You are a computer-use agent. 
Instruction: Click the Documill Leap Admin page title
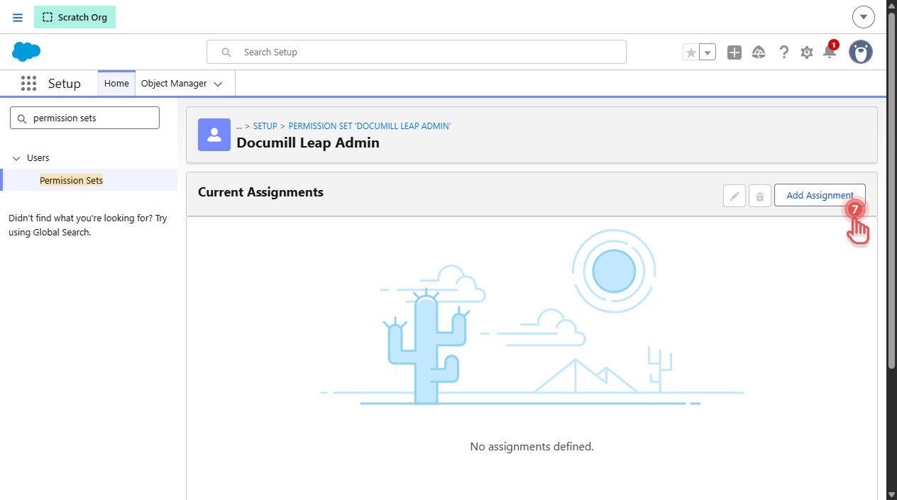[x=308, y=143]
